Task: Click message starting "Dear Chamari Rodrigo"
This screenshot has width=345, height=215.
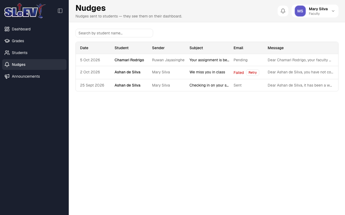Action: pyautogui.click(x=299, y=60)
